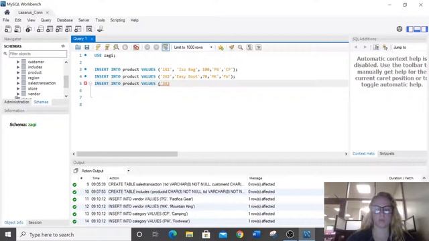
Task: Expand the customer table node
Action: pyautogui.click(x=18, y=62)
